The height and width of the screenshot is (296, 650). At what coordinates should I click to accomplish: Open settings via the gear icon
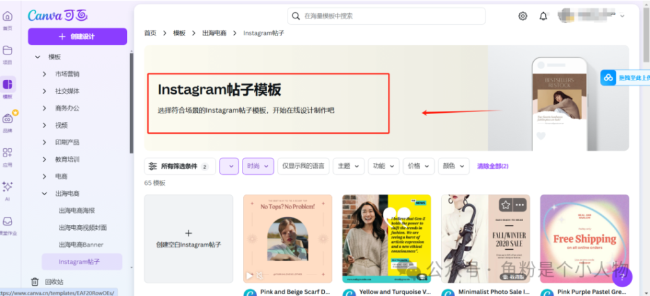coord(522,16)
